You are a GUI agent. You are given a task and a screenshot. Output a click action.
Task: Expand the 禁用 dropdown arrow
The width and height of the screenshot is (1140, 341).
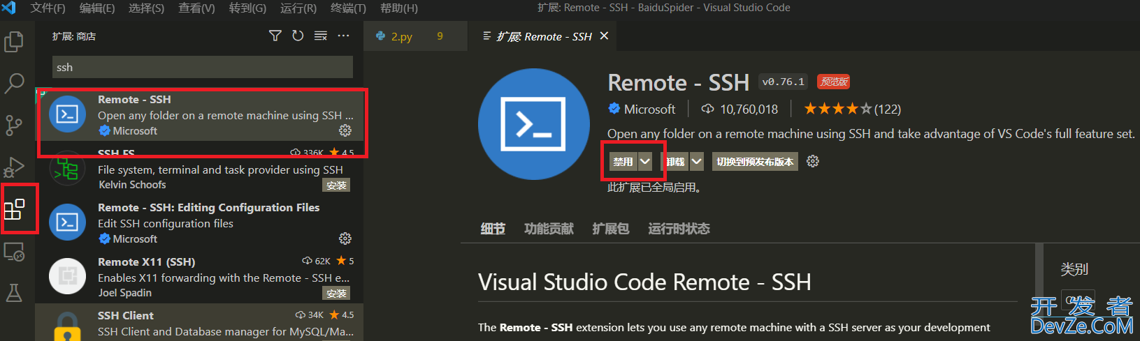tap(645, 161)
